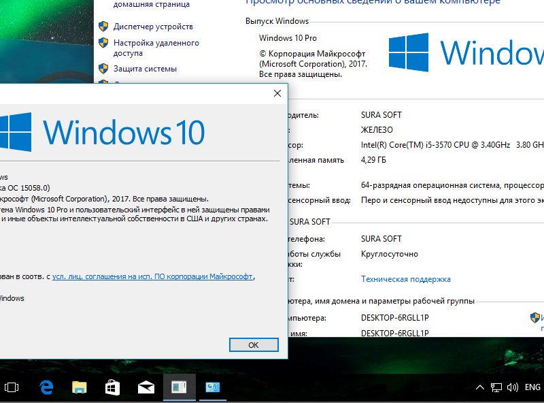Open File Explorer from the taskbar
This screenshot has width=544, height=403.
click(79, 387)
